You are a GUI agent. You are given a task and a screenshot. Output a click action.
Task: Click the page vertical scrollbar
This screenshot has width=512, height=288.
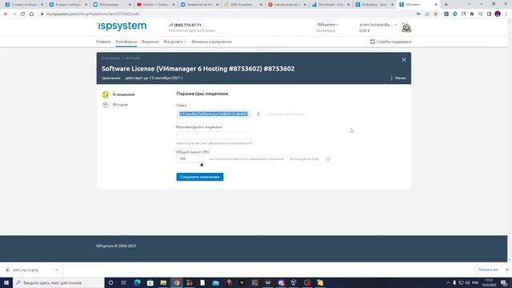tap(510, 141)
